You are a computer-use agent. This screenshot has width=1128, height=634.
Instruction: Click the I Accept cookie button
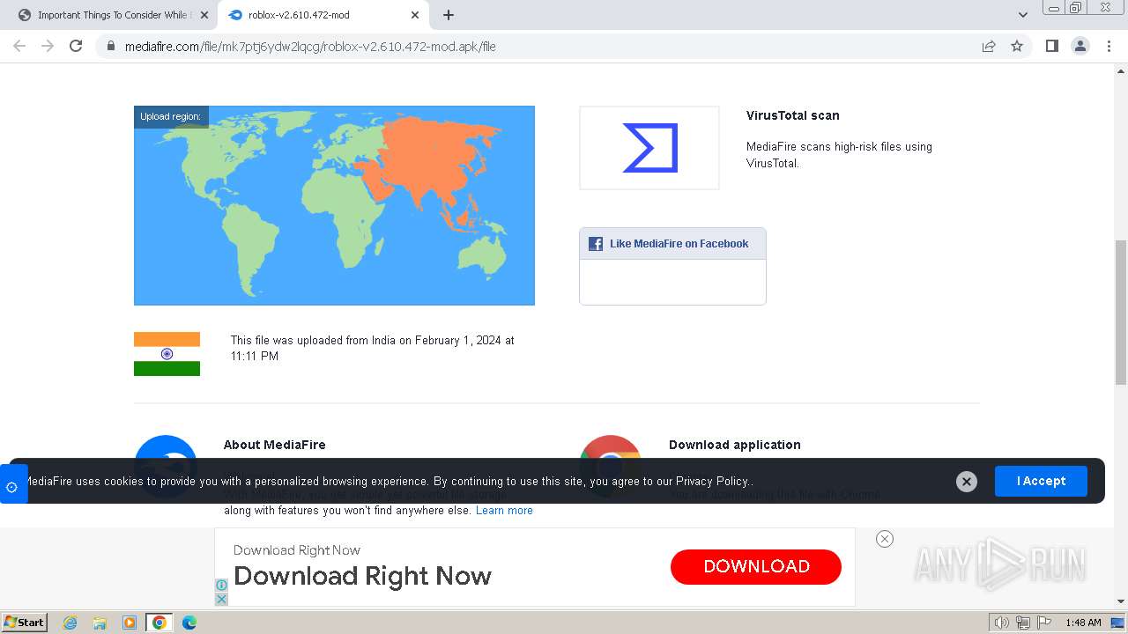pyautogui.click(x=1041, y=481)
